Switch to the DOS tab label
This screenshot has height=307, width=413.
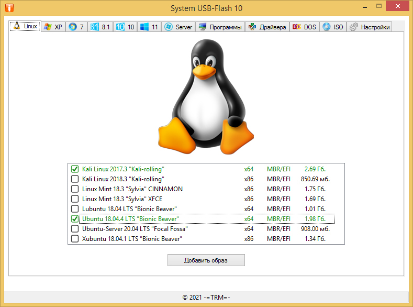[x=310, y=27]
